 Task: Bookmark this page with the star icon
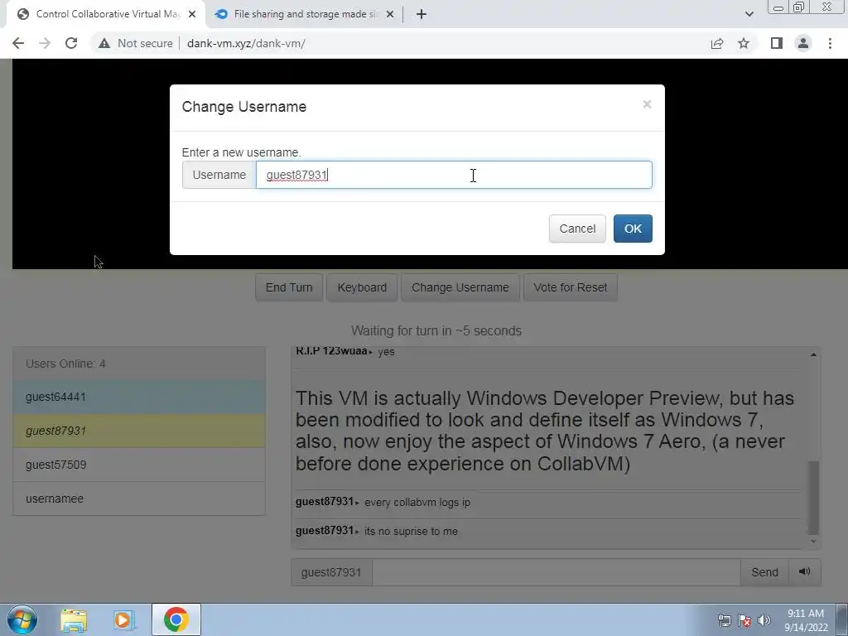pyautogui.click(x=744, y=43)
